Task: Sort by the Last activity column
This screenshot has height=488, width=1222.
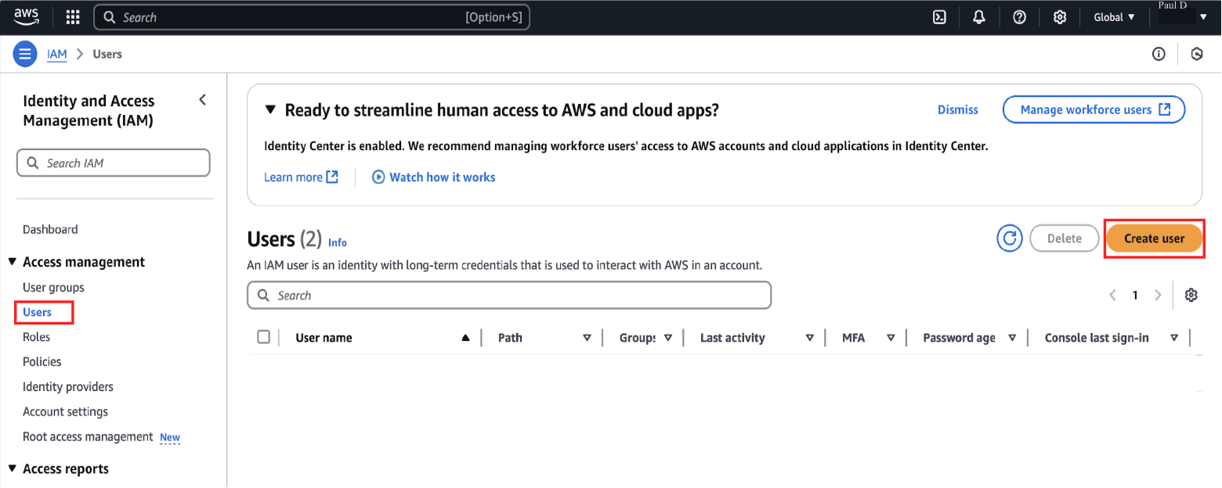Action: [x=810, y=338]
